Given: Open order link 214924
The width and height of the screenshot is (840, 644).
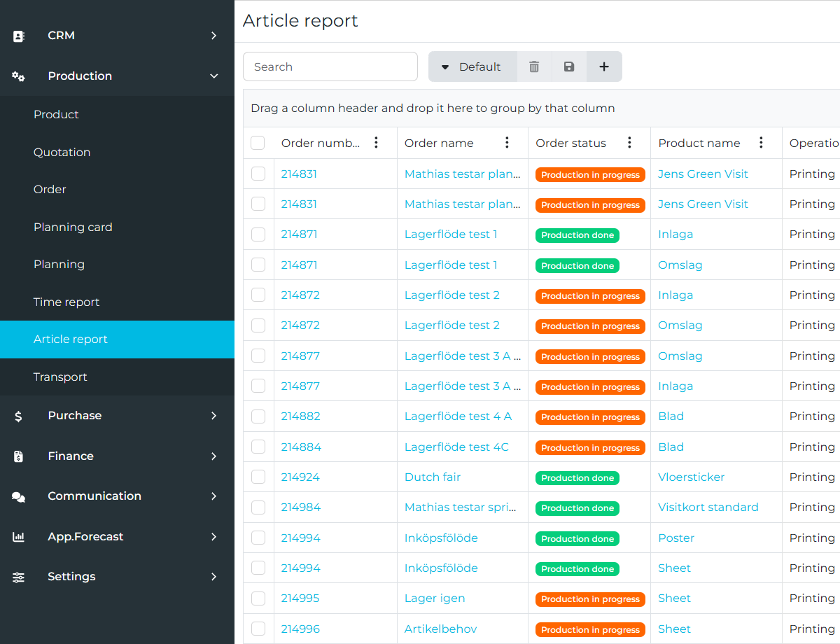Looking at the screenshot, I should point(300,477).
